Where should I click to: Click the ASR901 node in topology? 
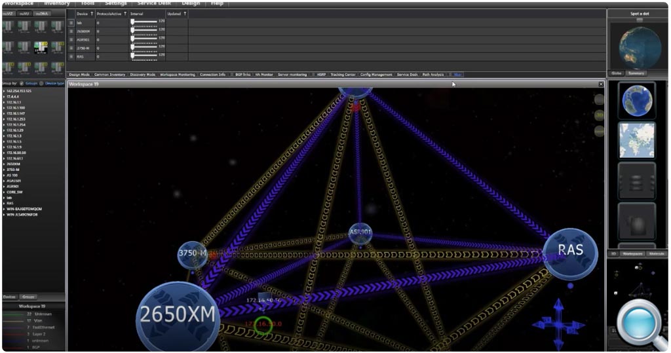click(360, 233)
